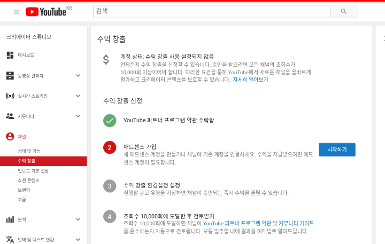Click the 분석 bar chart icon

[x=10, y=219]
